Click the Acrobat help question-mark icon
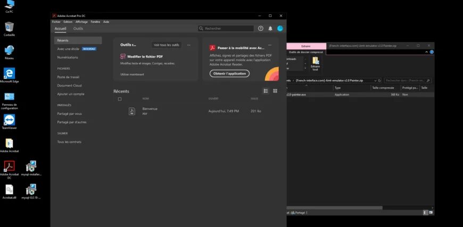 point(260,28)
